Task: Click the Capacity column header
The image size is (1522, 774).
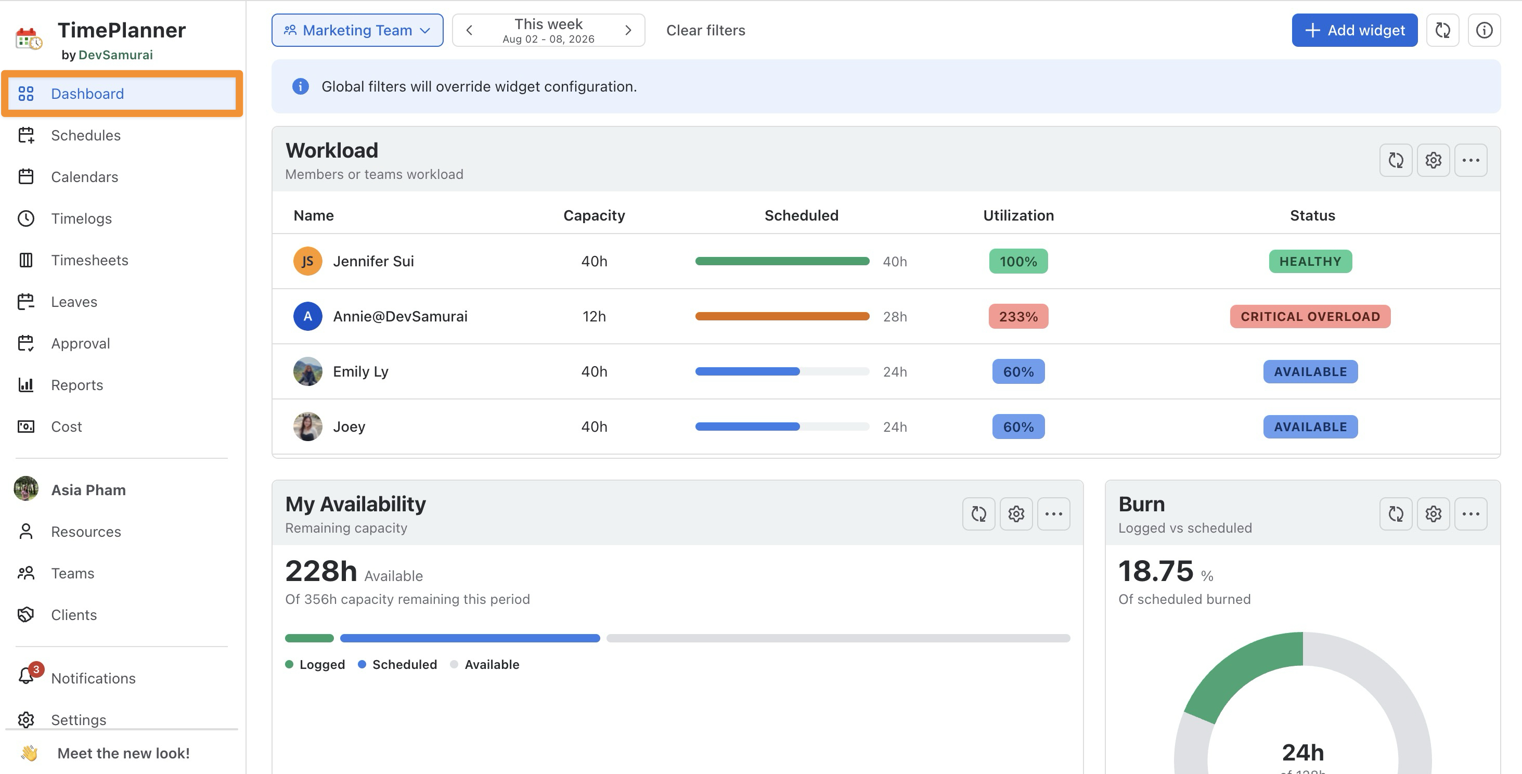Action: 594,216
